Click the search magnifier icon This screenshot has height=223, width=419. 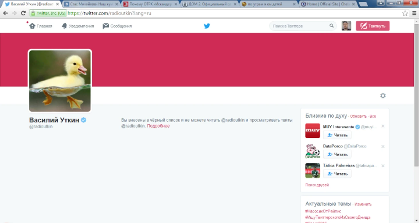[331, 26]
